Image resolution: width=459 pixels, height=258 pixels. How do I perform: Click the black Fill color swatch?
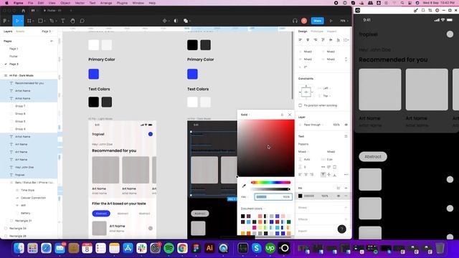[x=300, y=196]
